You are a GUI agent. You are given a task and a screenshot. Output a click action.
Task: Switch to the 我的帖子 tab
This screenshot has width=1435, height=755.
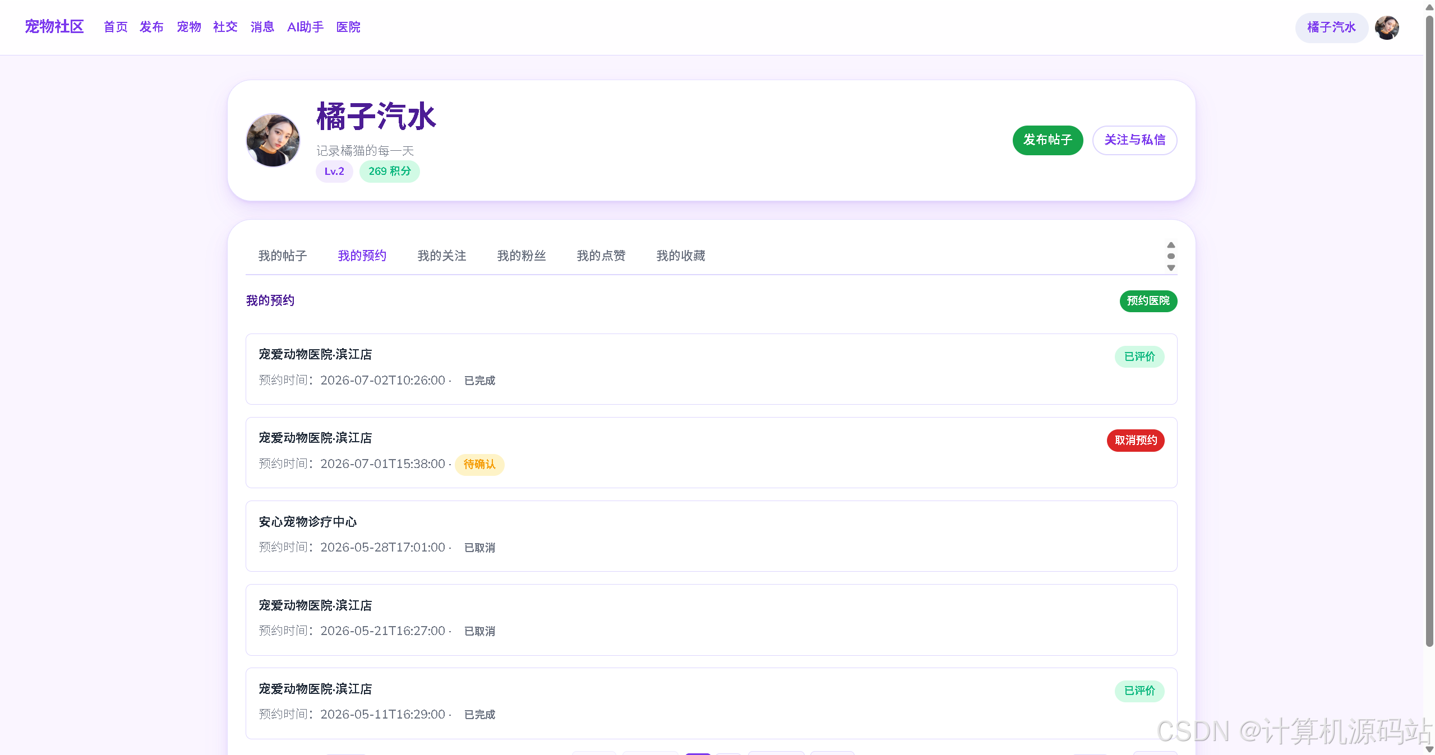[283, 256]
